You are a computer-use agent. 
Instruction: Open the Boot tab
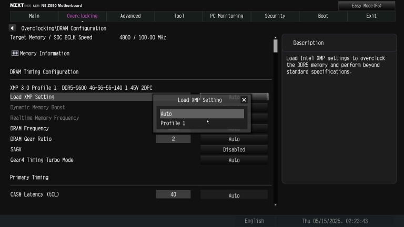(x=323, y=16)
